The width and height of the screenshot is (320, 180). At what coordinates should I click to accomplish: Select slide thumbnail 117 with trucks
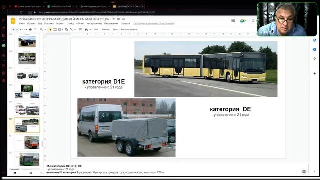[27, 75]
